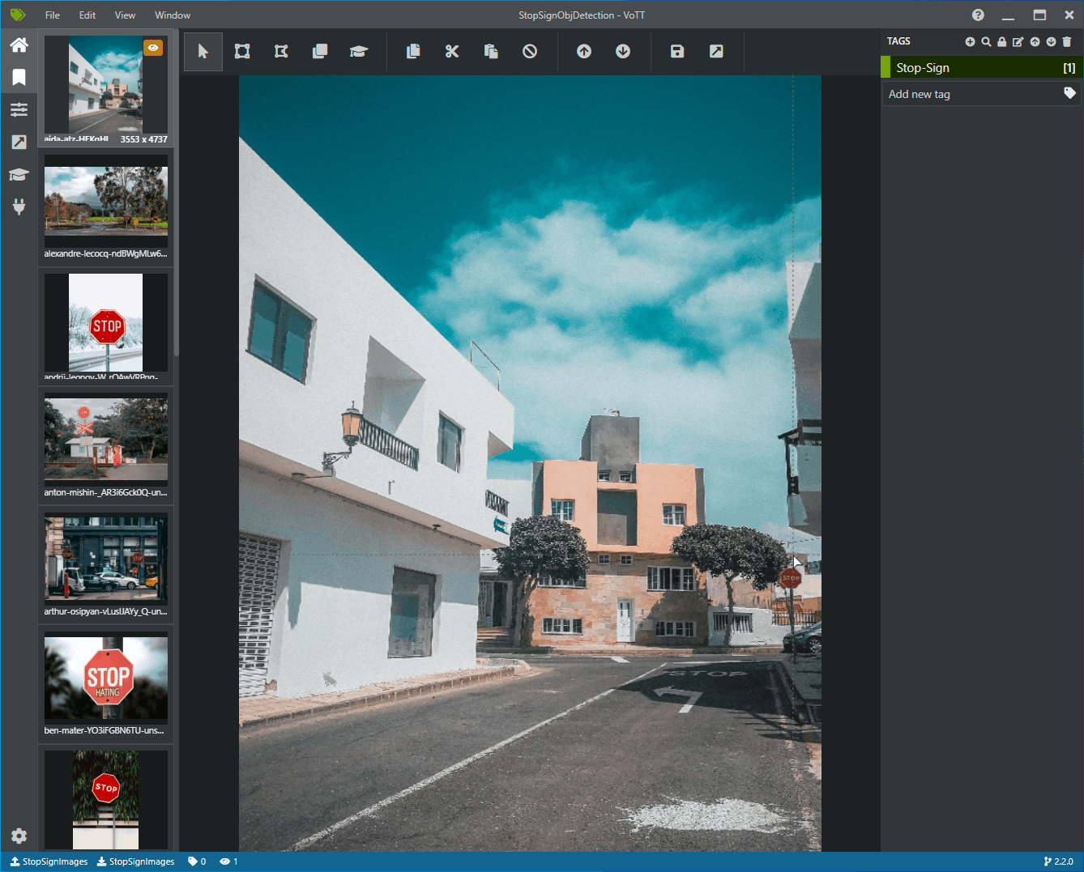Toggle the visited eye on first thumbnail
1084x872 pixels.
153,48
